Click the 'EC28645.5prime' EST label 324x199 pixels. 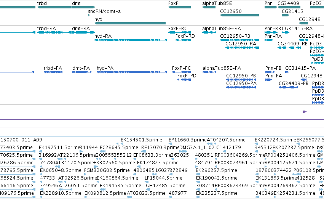(x=119, y=148)
